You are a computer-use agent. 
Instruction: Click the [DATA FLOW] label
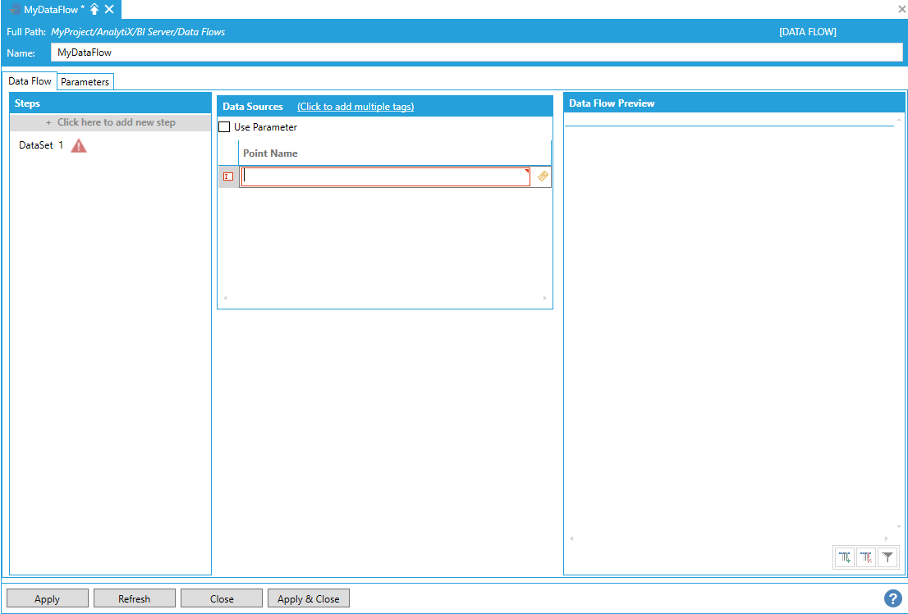(x=808, y=32)
